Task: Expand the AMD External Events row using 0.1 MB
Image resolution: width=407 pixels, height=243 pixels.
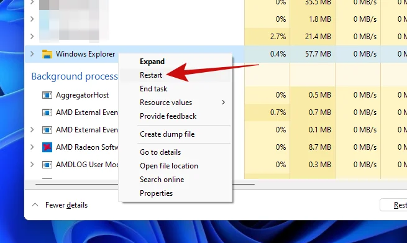Action: 32,129
